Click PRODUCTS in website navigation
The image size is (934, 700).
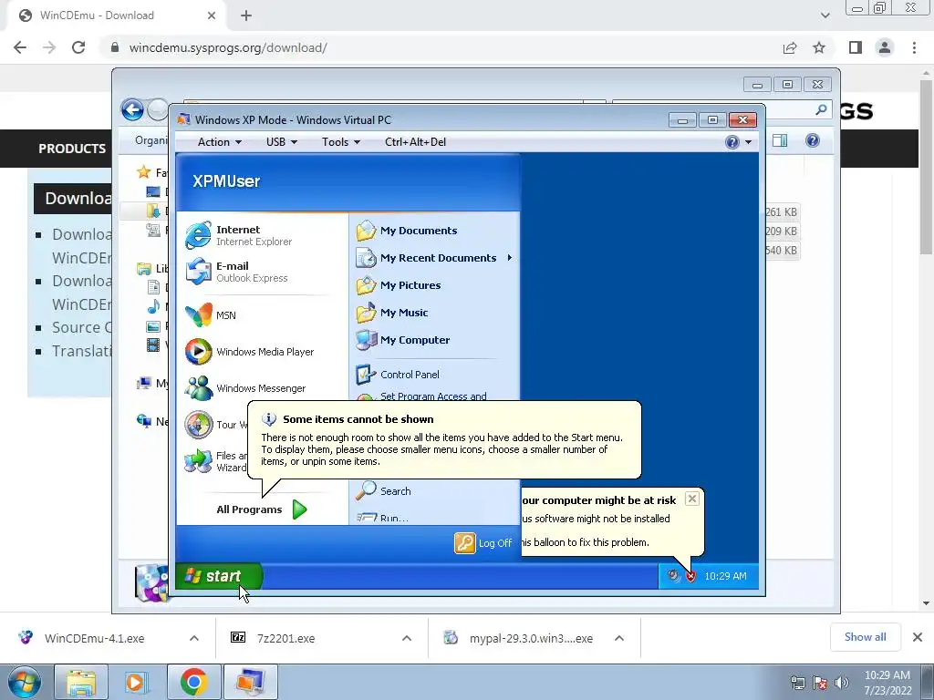72,149
